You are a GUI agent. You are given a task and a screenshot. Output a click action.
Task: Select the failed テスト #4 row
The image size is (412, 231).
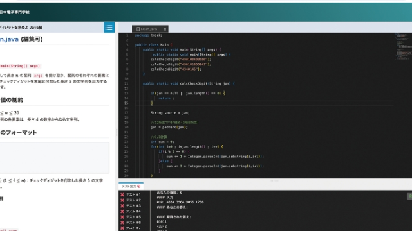(x=131, y=211)
